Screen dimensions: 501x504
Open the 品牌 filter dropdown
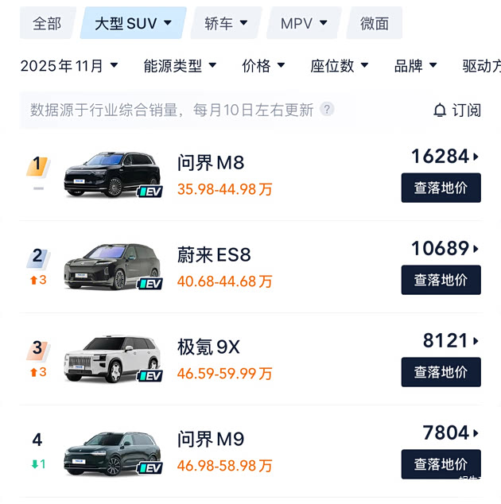(x=416, y=66)
